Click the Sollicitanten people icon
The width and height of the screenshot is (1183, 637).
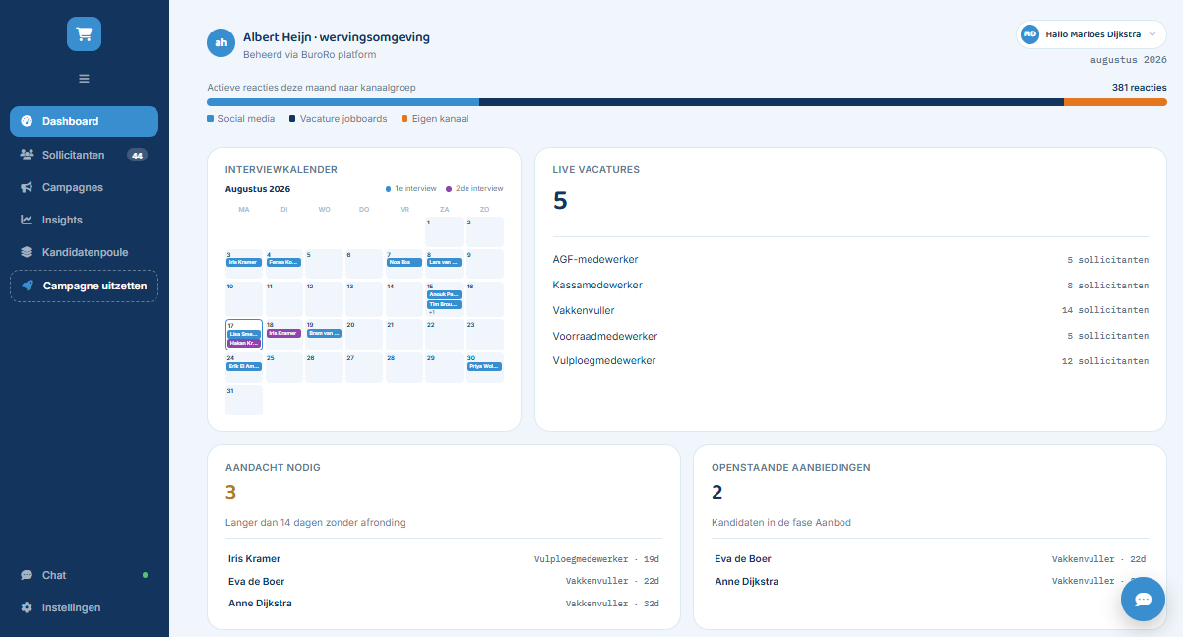coord(27,155)
